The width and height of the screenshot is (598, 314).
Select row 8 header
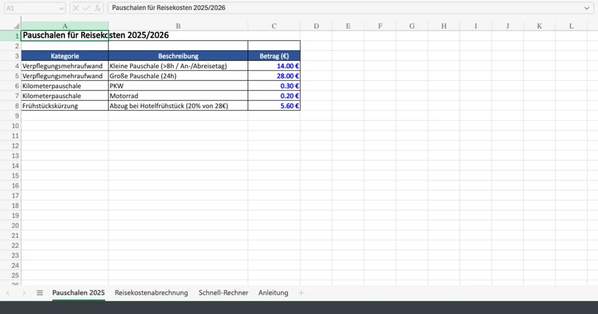(10, 106)
